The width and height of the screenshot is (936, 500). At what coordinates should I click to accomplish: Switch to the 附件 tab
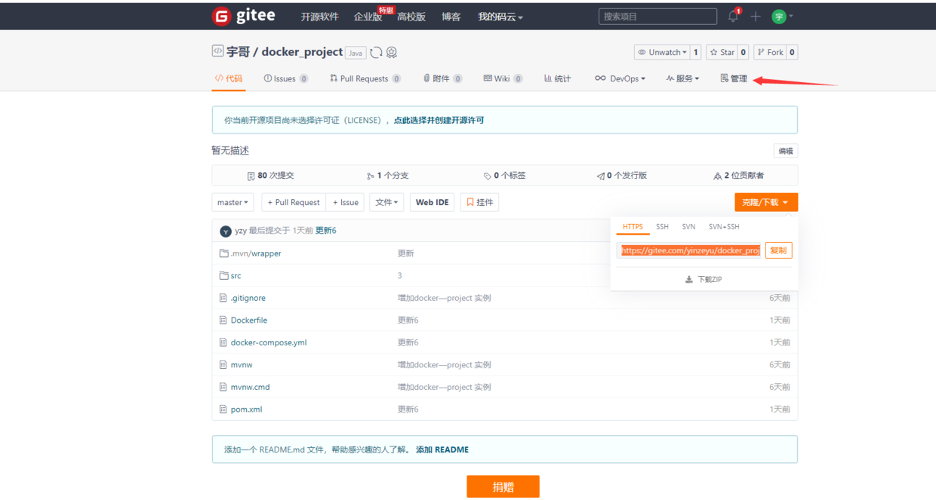tap(442, 78)
